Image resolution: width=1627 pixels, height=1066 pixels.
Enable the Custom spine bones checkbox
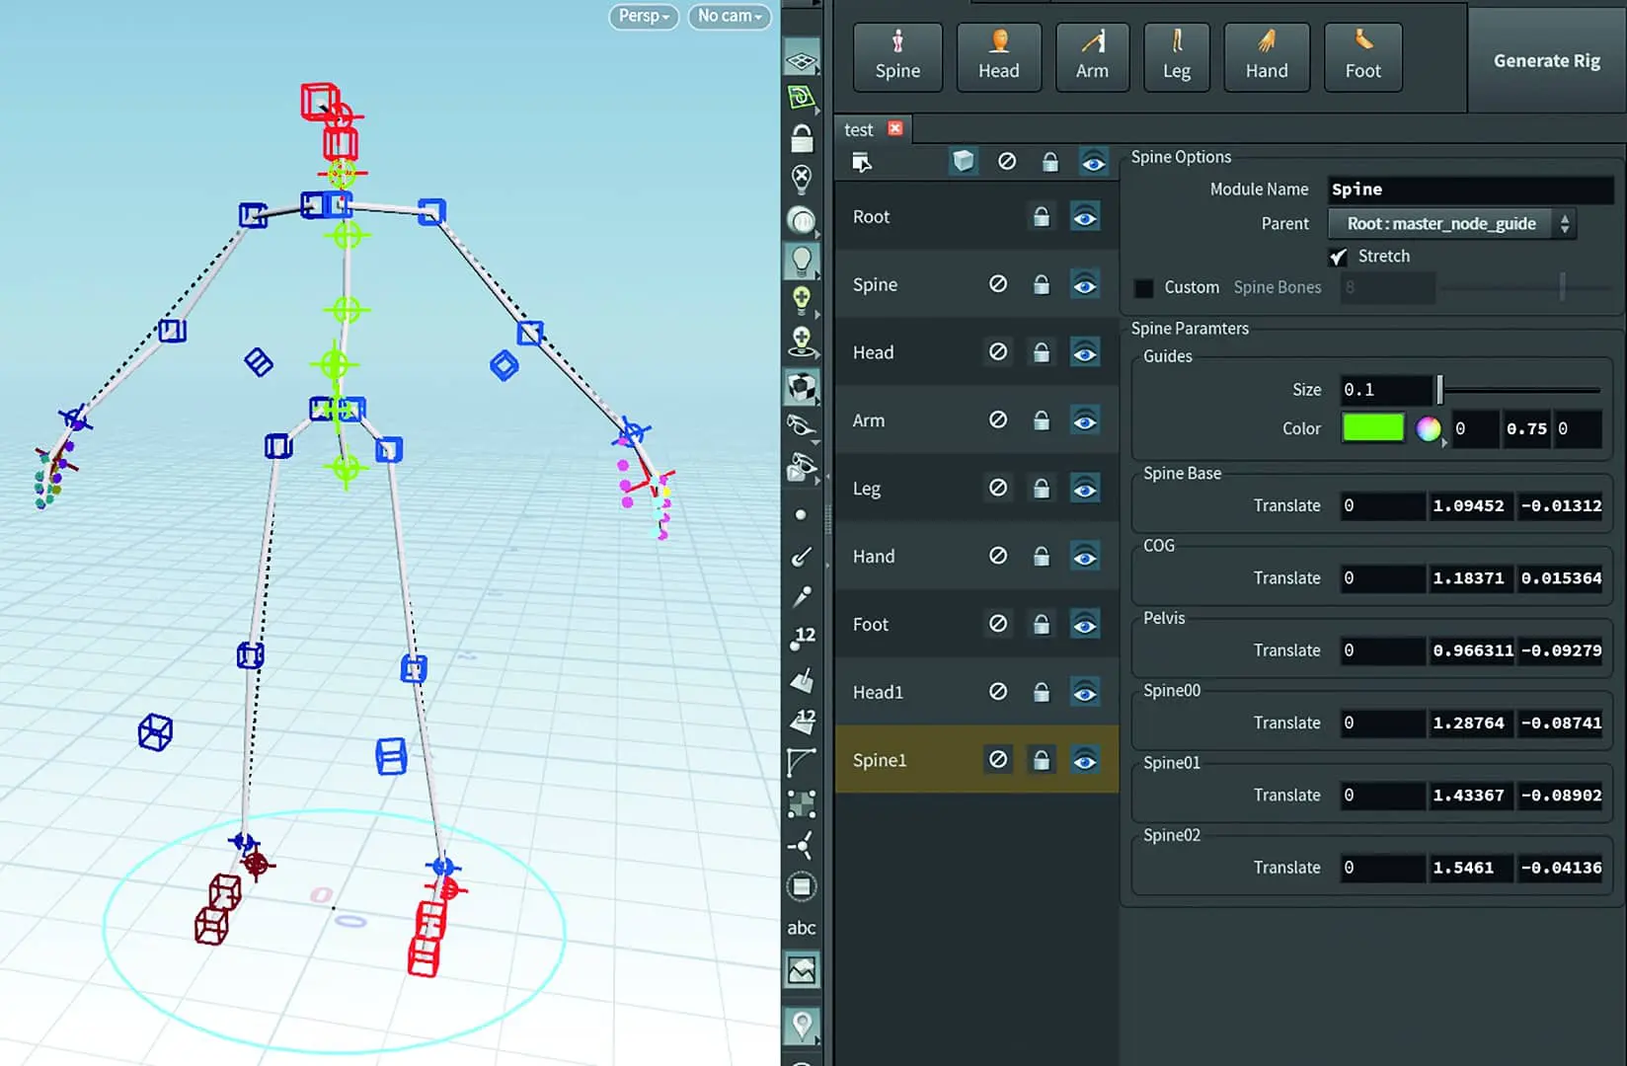click(1143, 288)
